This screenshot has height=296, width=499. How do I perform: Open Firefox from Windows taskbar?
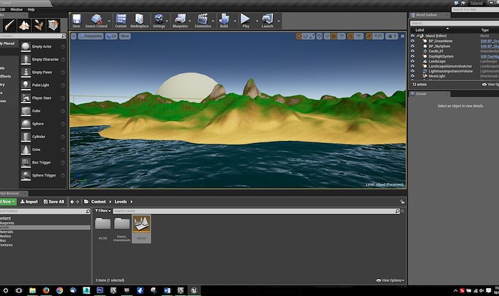click(x=46, y=290)
